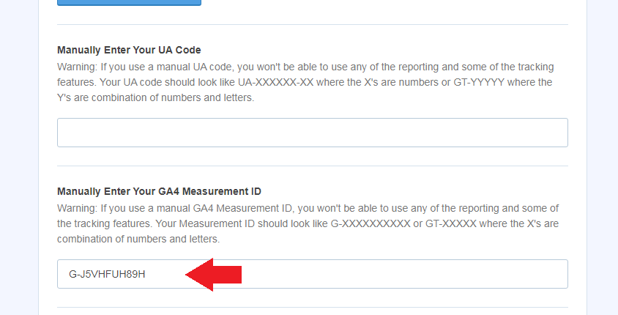Click the divider between UA and GA4 sections
The height and width of the screenshot is (315, 618).
313,166
